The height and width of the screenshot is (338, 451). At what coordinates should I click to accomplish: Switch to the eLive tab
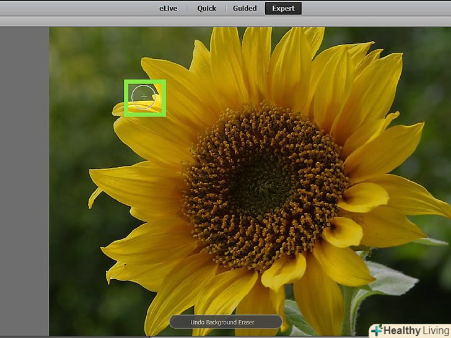pyautogui.click(x=167, y=8)
